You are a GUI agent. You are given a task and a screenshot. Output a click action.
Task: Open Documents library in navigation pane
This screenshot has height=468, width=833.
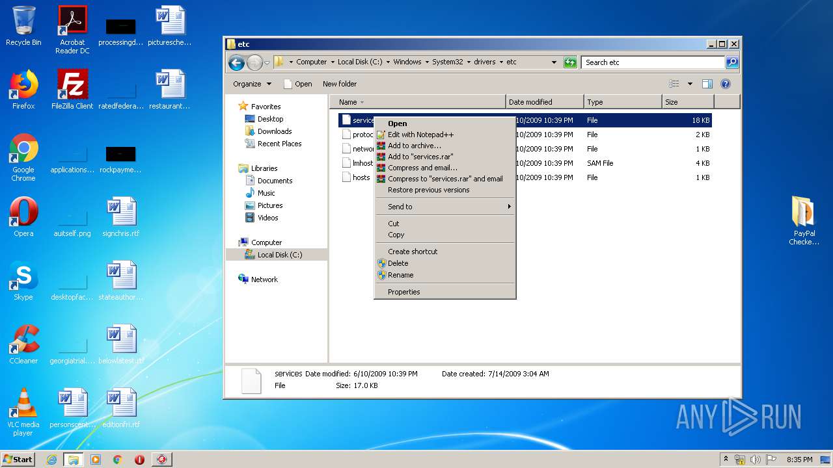point(275,181)
